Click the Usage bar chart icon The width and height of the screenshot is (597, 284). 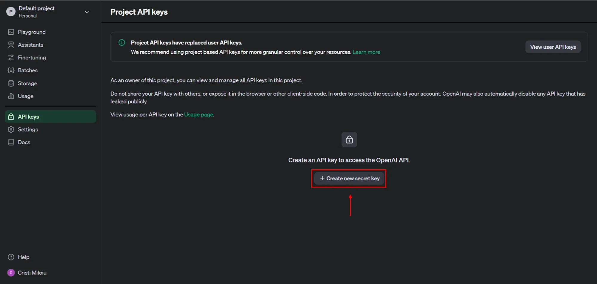[x=11, y=96]
